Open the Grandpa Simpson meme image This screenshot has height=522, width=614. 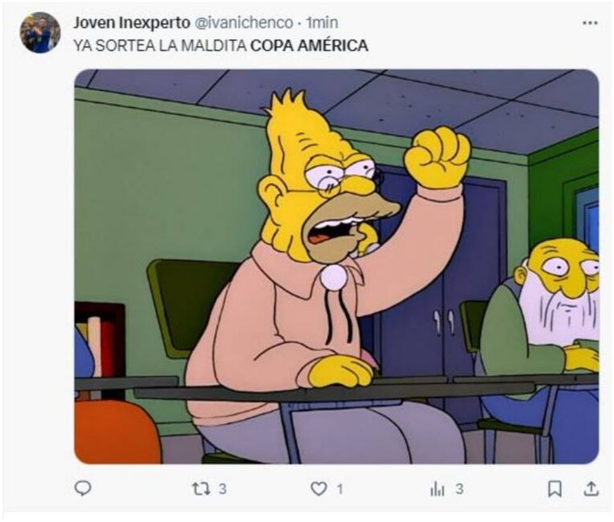click(337, 267)
